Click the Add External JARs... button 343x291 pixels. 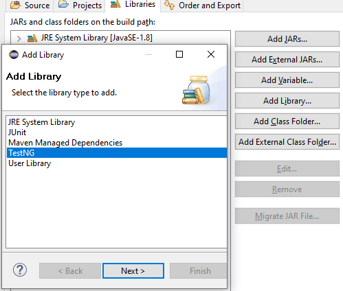pos(287,60)
